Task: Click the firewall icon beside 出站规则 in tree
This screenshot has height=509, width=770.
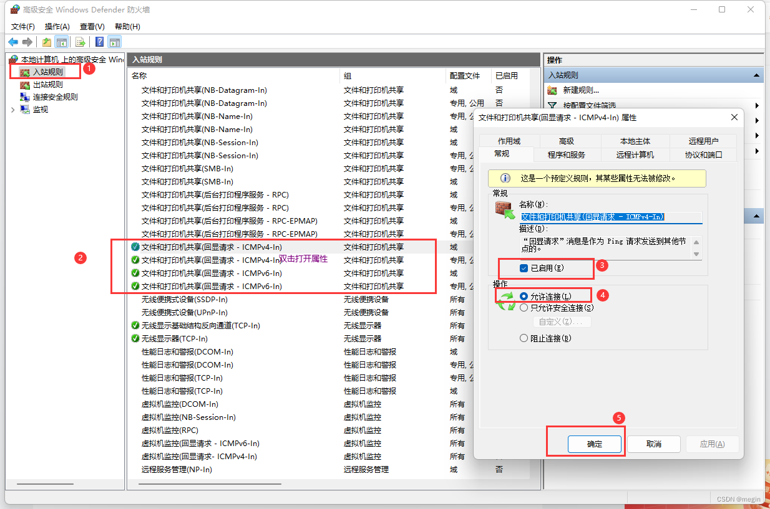Action: pyautogui.click(x=25, y=85)
